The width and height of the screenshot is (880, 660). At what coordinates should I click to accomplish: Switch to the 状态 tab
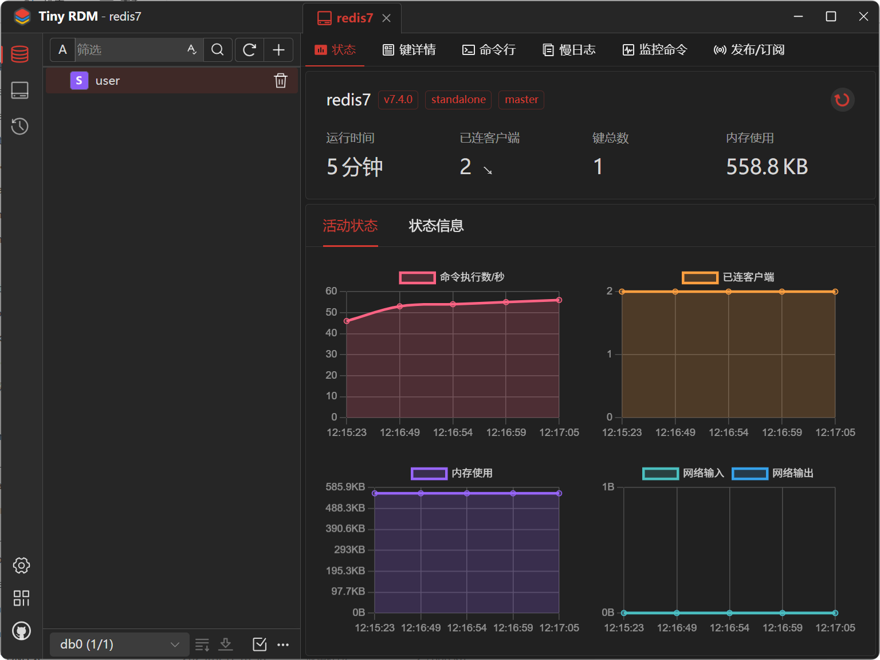[335, 50]
